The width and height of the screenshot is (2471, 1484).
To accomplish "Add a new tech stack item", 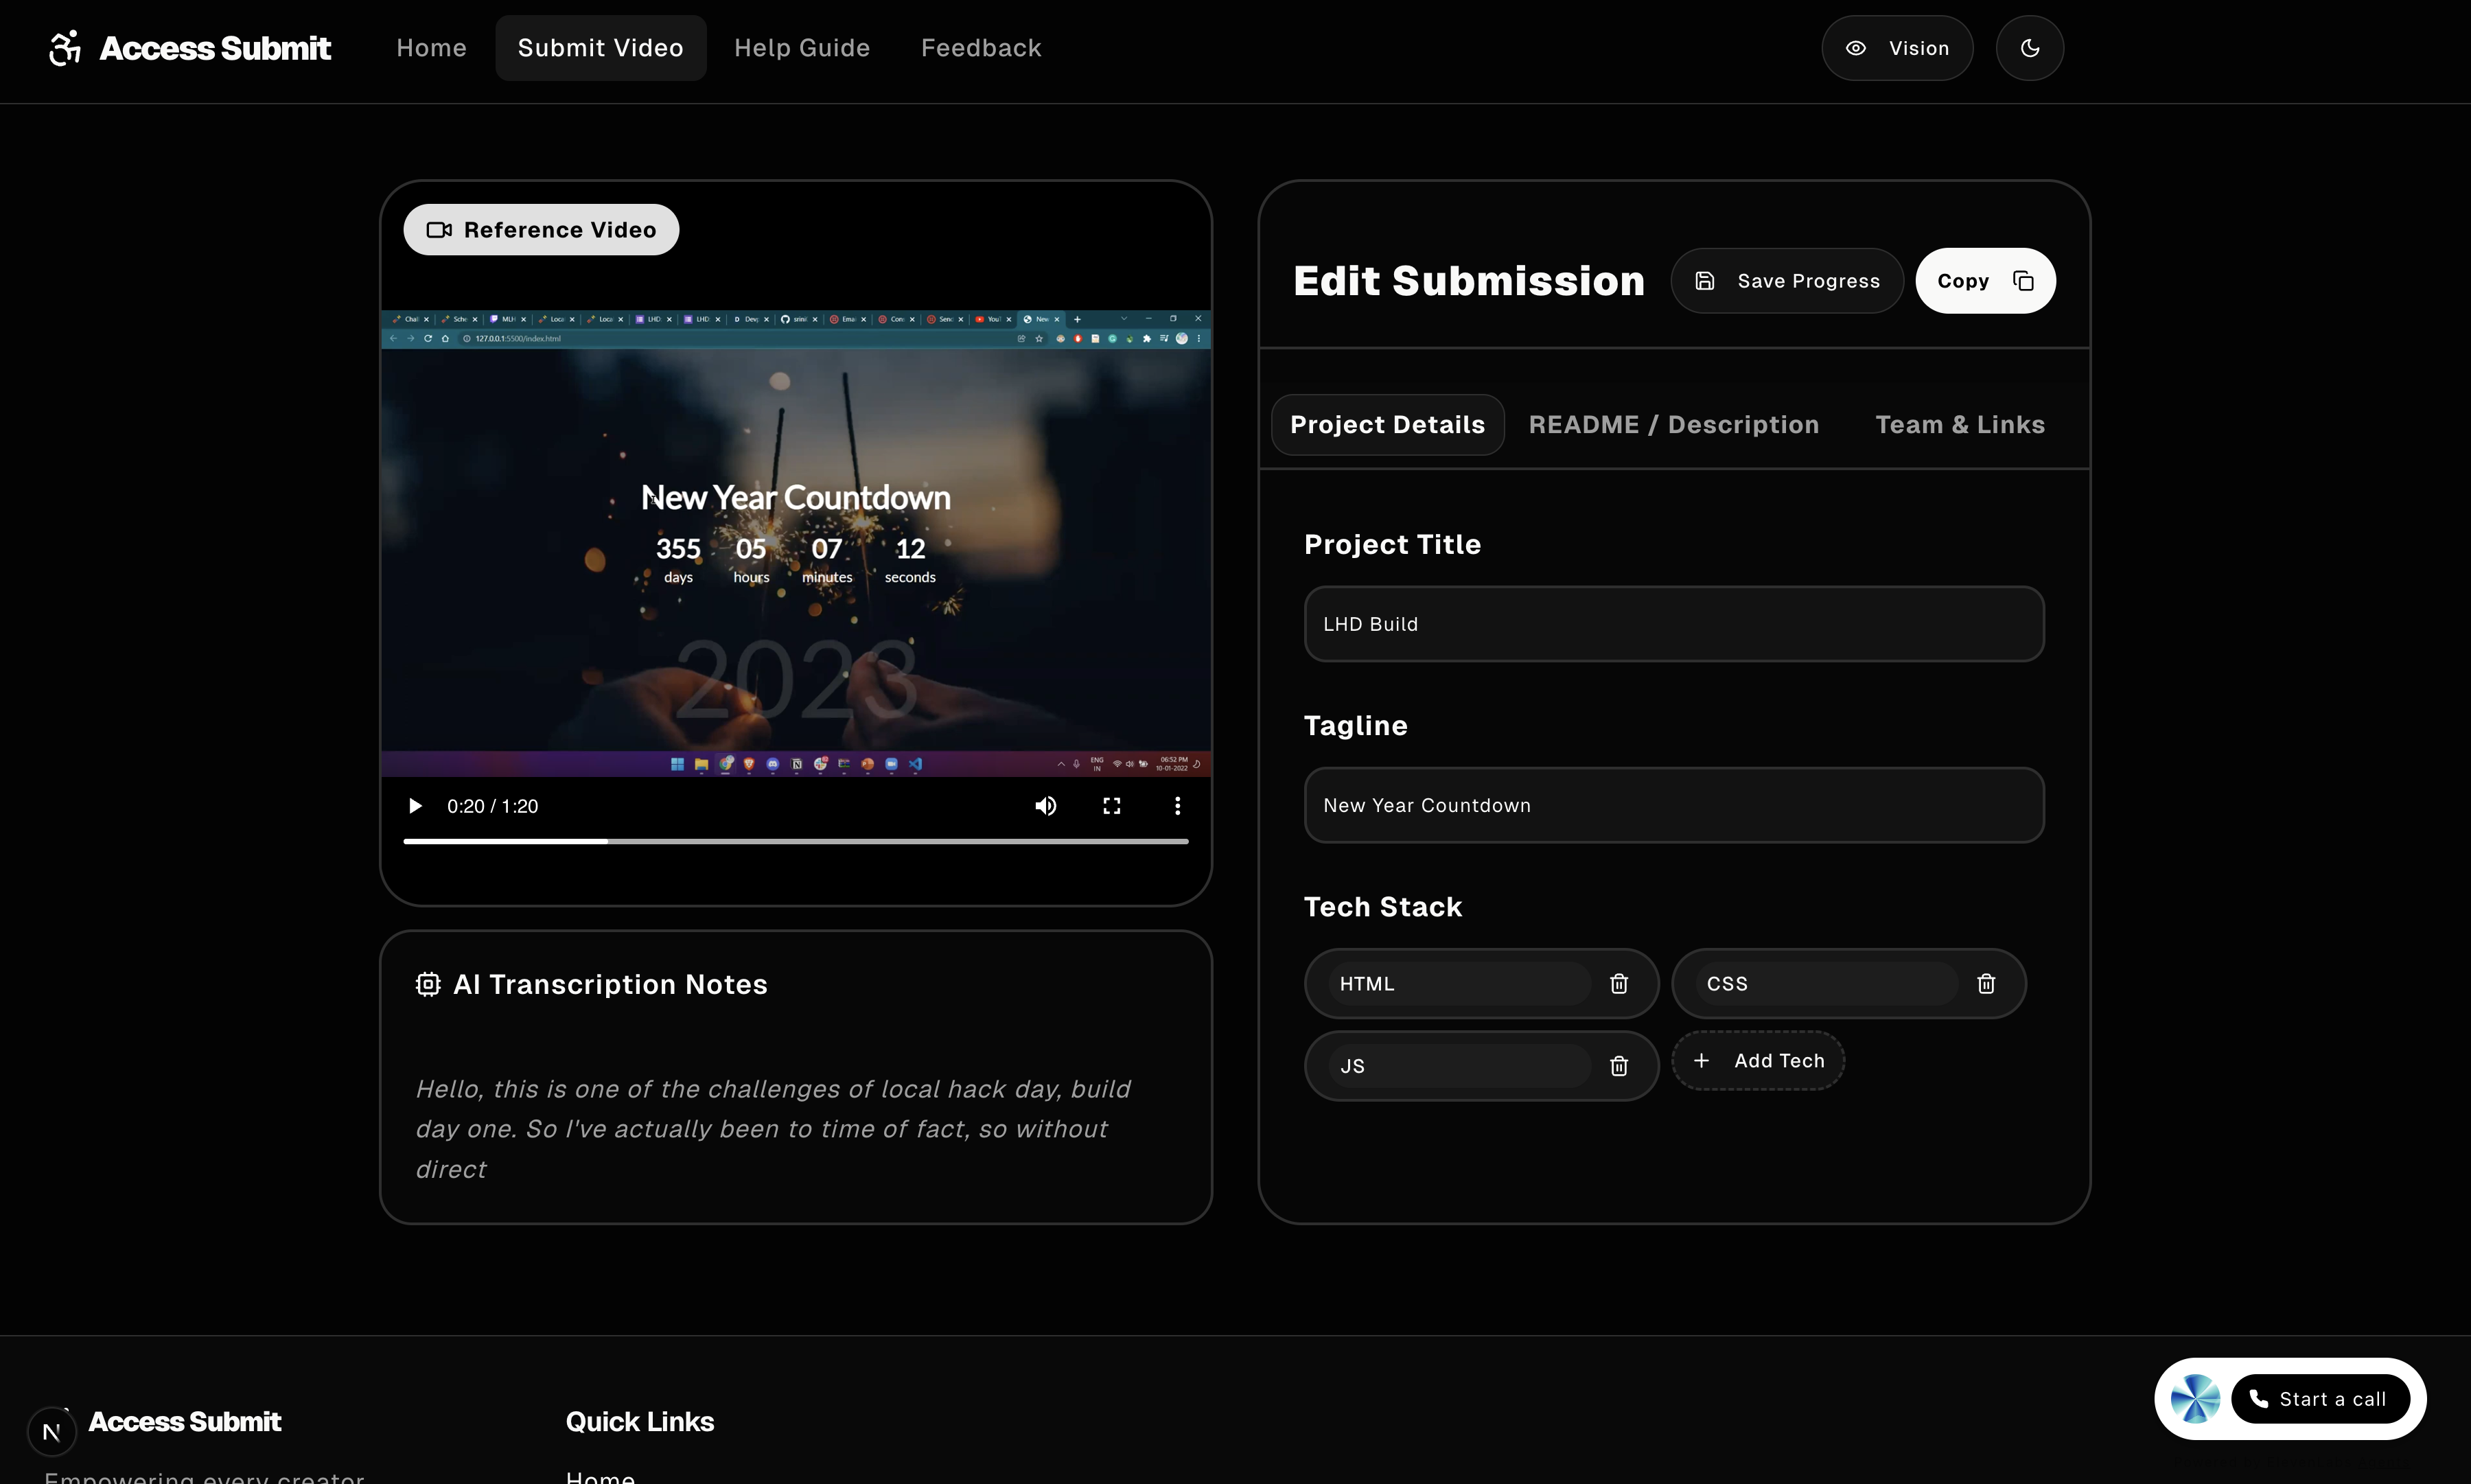I will 1758,1061.
